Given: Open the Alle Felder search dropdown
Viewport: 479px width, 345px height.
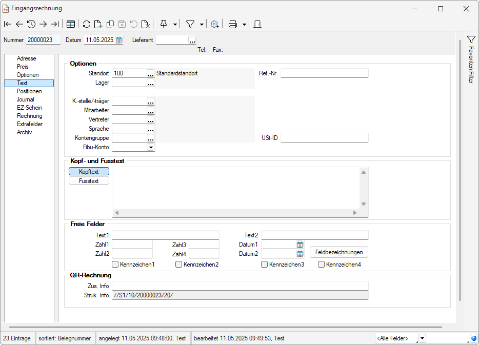Looking at the screenshot, I should click(x=422, y=338).
